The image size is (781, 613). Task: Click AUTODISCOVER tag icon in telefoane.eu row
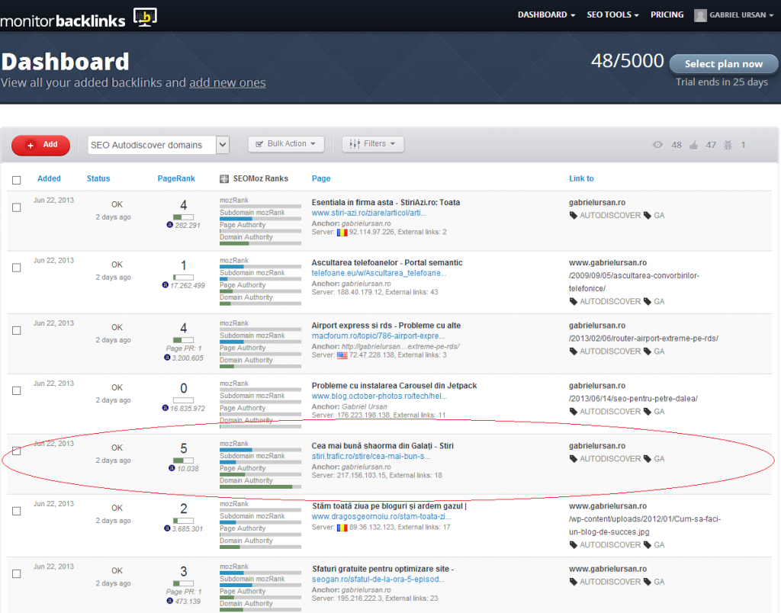point(574,302)
